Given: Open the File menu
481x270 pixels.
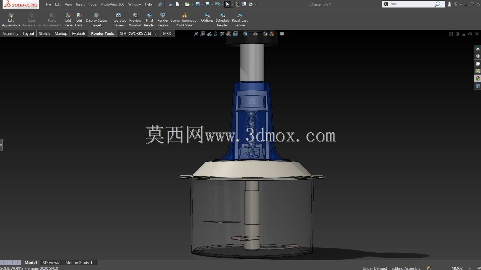Looking at the screenshot, I should (48, 4).
